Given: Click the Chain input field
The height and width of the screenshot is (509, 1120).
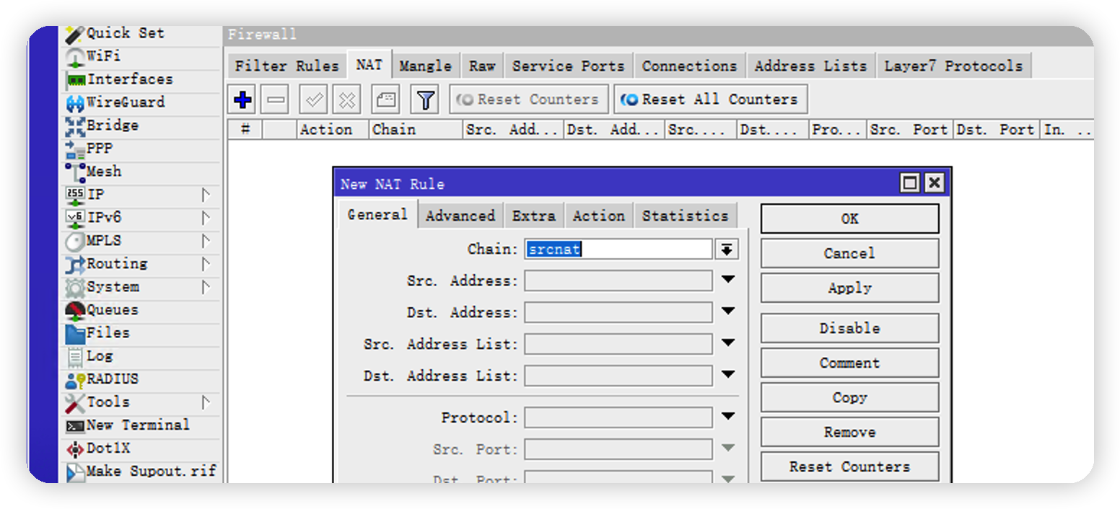Looking at the screenshot, I should 618,249.
